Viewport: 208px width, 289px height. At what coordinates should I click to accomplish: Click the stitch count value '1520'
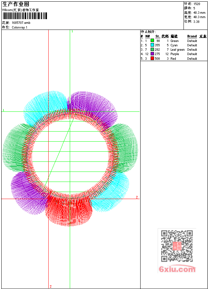[197, 4]
